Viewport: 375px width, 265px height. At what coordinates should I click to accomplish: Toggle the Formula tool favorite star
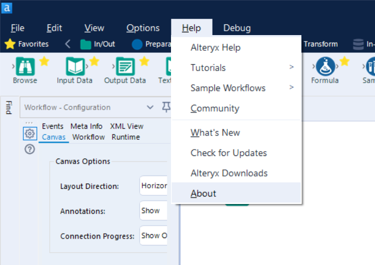tap(344, 61)
